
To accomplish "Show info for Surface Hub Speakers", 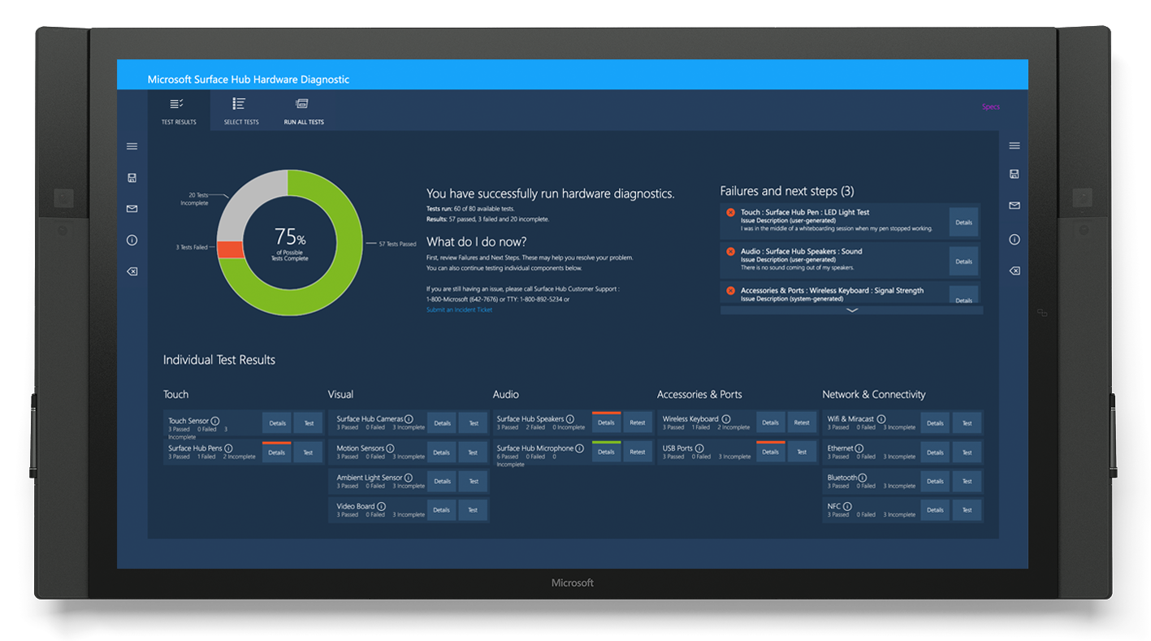I will pyautogui.click(x=571, y=419).
